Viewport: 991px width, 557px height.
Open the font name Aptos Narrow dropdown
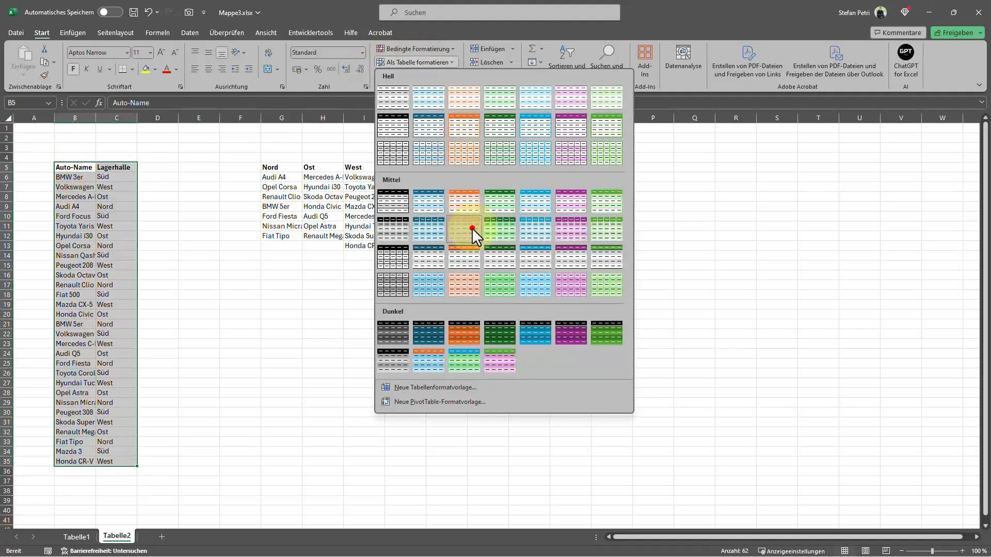click(126, 53)
